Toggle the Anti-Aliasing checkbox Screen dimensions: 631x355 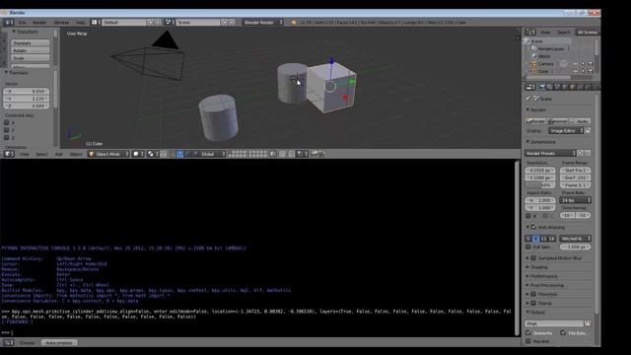coord(533,227)
